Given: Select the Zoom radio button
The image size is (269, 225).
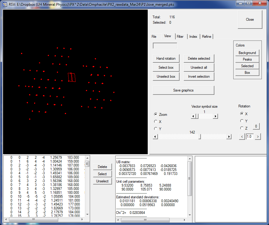Looking at the screenshot, I should (156, 114).
